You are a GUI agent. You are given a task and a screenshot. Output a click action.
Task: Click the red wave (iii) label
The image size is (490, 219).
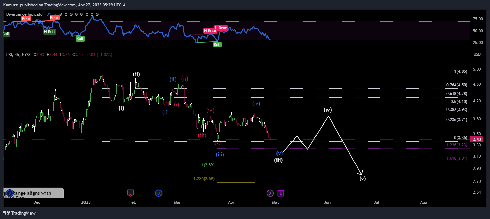(x=202, y=135)
